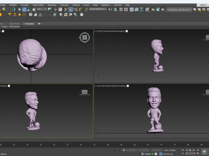Toggle Percent Snap on the toolbar
The image size is (209, 156).
click(x=76, y=10)
